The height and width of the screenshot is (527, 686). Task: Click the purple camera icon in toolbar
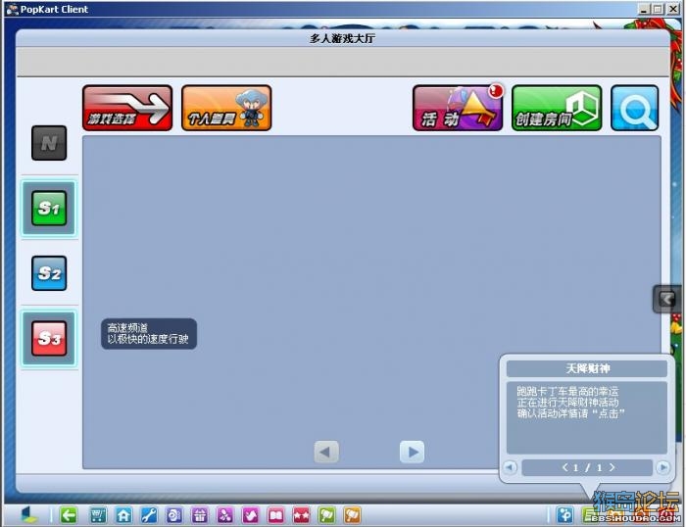click(x=174, y=515)
